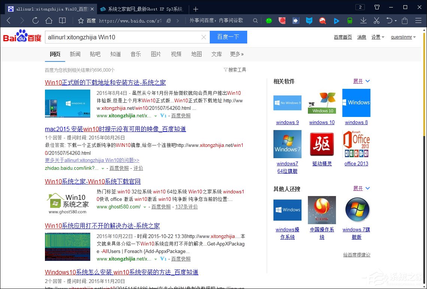Viewport: 427px width, 289px height.
Task: Open the dropdown beside the undo icon
Action: tap(396, 20)
